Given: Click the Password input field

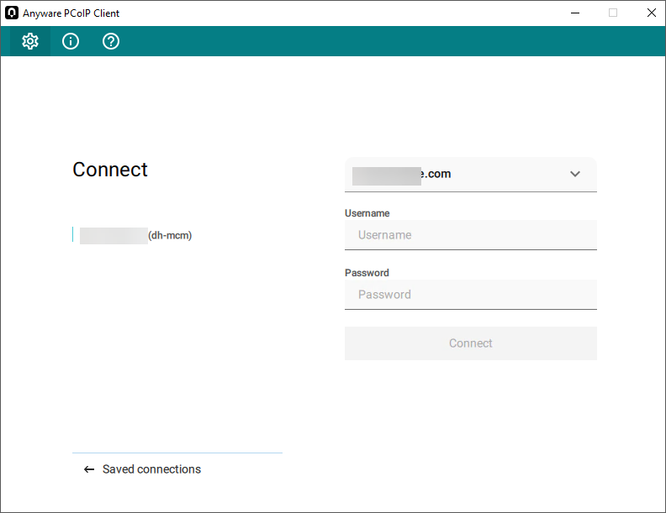Looking at the screenshot, I should pos(471,295).
